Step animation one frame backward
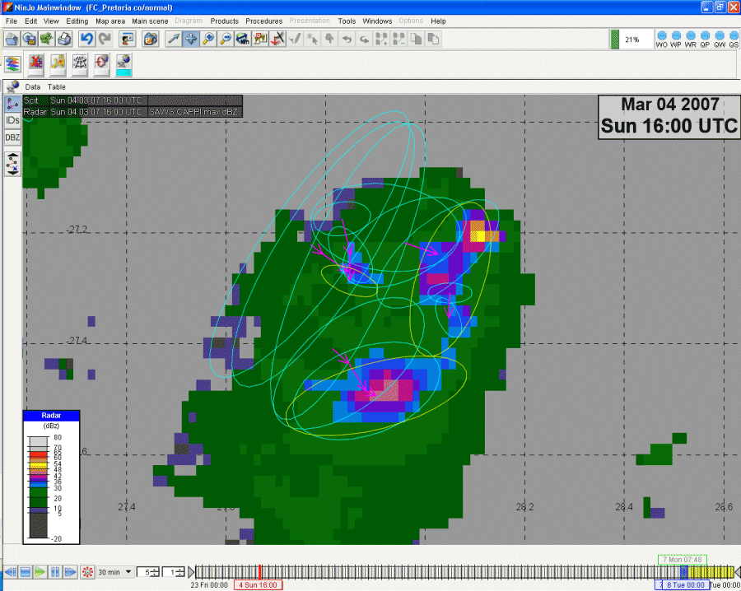Screen dimensions: 741x591 (11, 572)
